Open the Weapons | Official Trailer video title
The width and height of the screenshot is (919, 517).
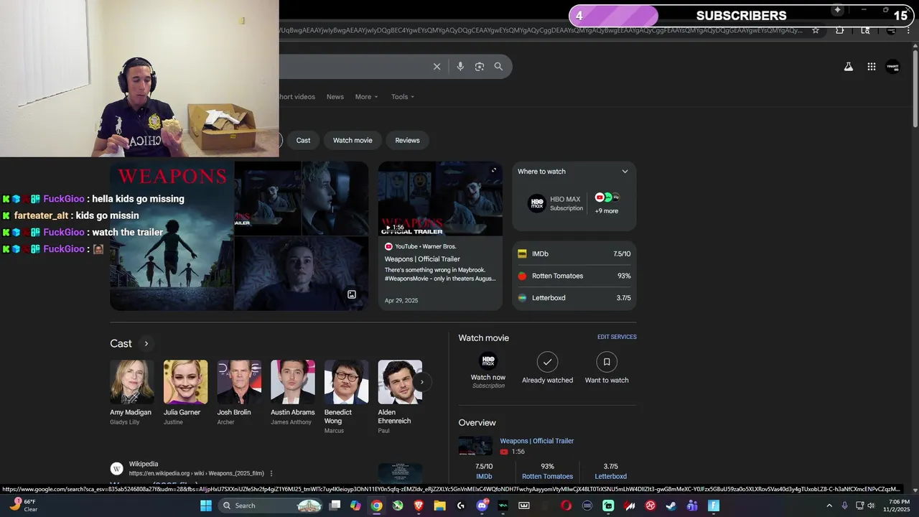422,259
